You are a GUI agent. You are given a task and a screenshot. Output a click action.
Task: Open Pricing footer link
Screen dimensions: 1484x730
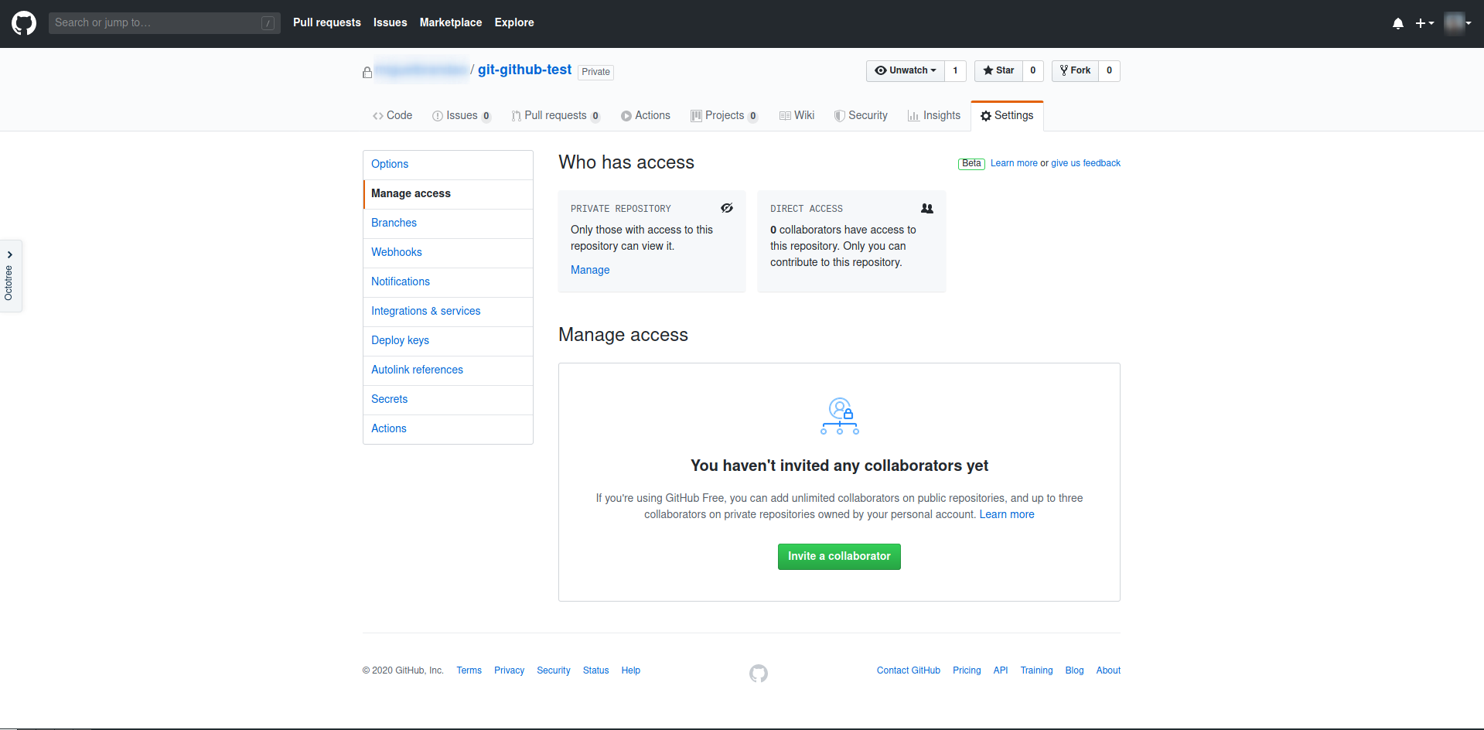[967, 670]
